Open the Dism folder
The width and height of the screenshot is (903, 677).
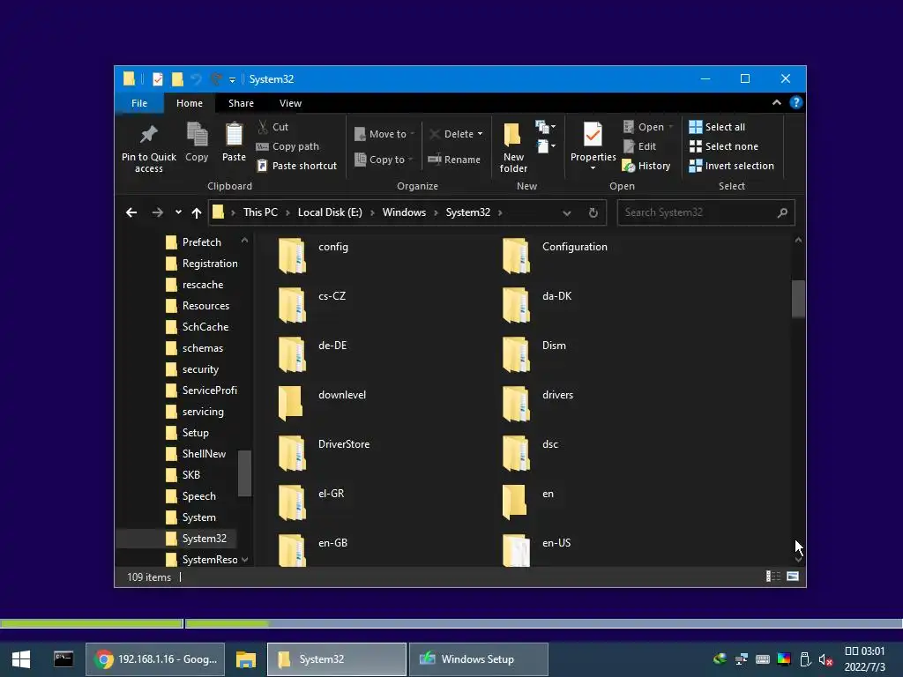[x=534, y=353]
